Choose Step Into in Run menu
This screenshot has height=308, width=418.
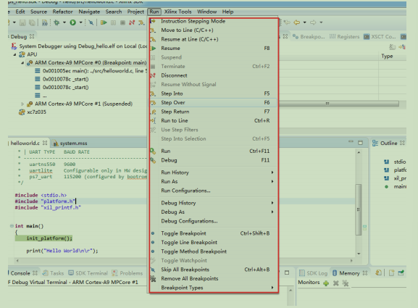[x=213, y=93]
